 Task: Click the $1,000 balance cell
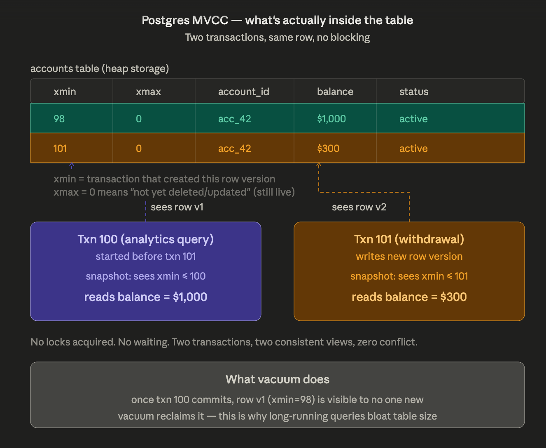coord(331,119)
